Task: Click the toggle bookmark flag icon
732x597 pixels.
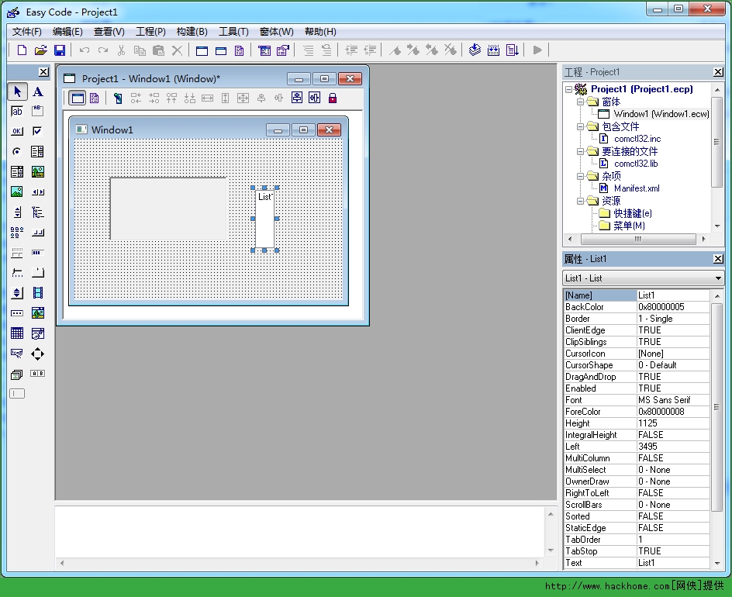Action: [395, 50]
